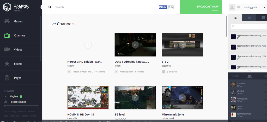Open the Partners footer link

click(31, 112)
